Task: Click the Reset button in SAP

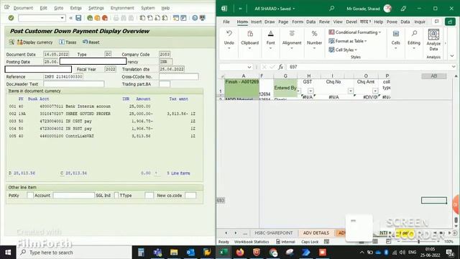Action: tap(91, 42)
